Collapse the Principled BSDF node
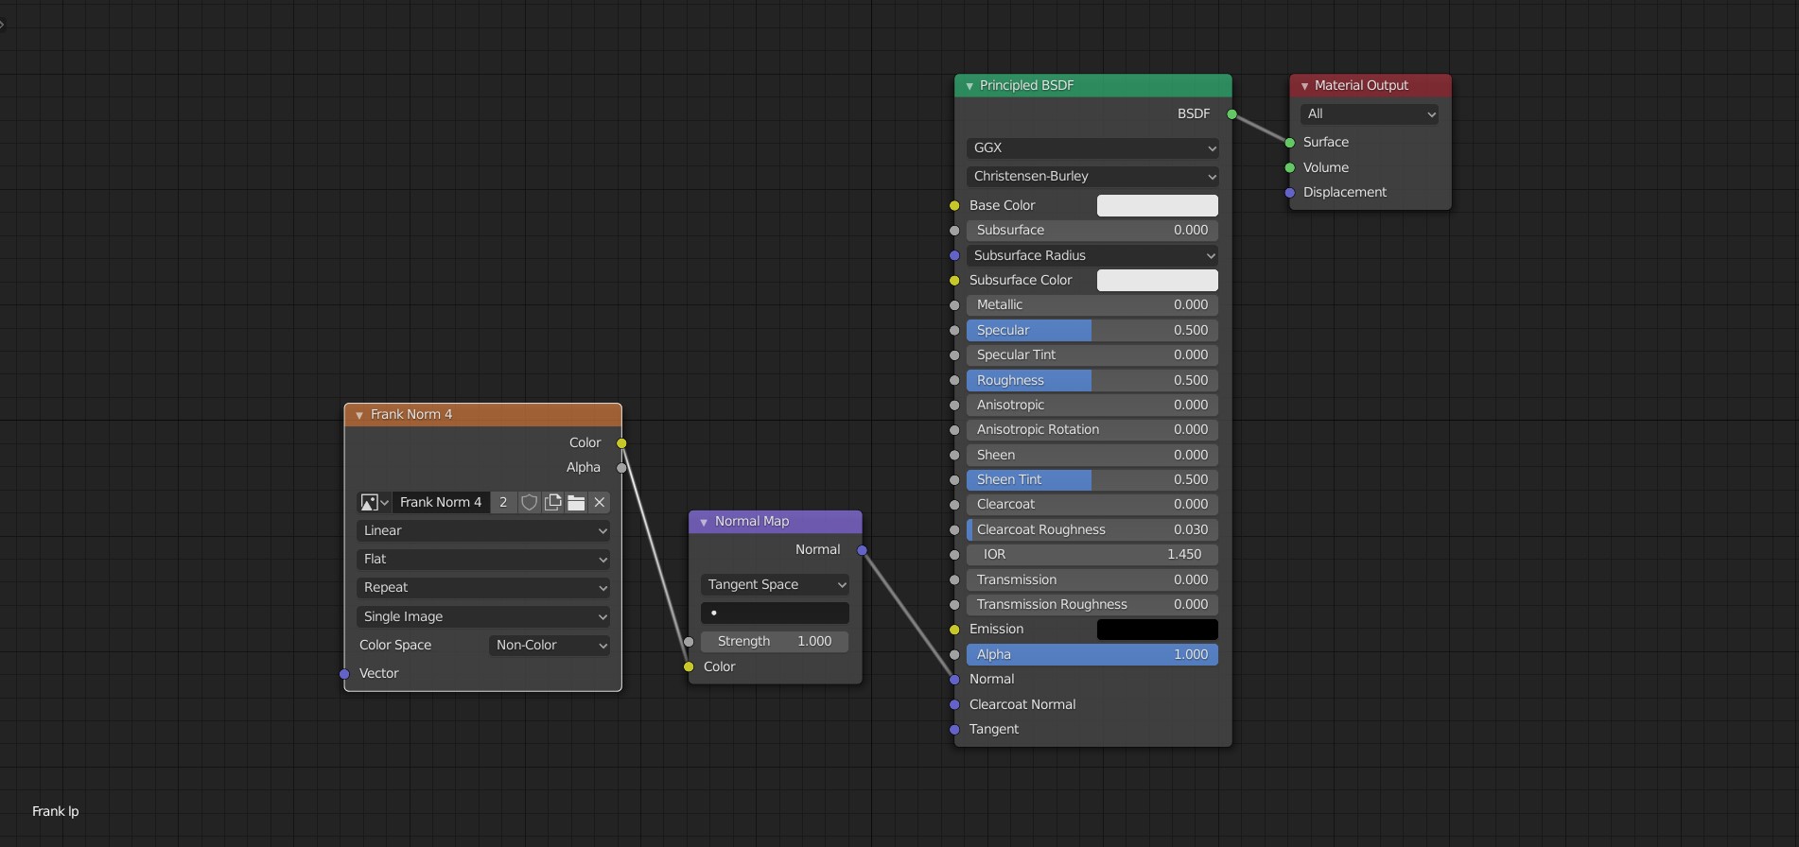This screenshot has width=1799, height=847. click(x=969, y=86)
